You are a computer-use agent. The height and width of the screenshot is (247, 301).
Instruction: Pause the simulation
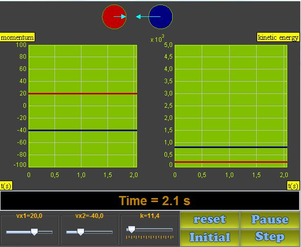point(270,219)
